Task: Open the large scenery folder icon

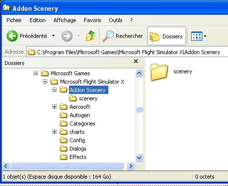Action: (159, 72)
